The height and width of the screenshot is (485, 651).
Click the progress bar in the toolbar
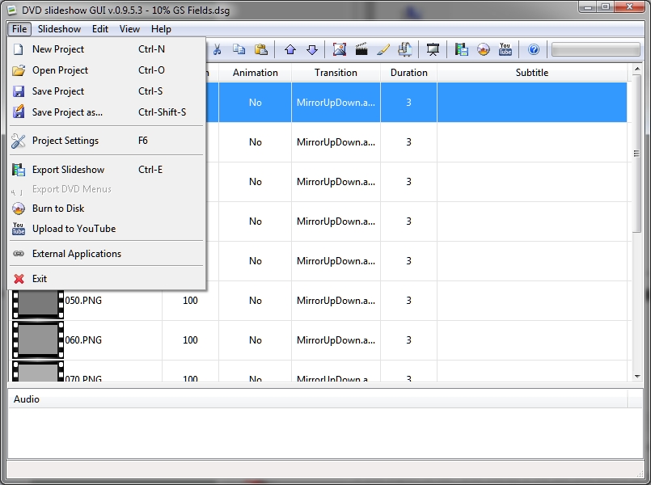pyautogui.click(x=595, y=50)
